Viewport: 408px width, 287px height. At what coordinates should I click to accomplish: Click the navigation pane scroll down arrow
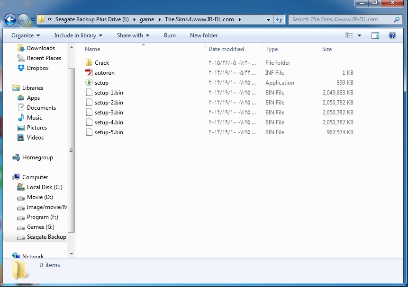(x=72, y=254)
